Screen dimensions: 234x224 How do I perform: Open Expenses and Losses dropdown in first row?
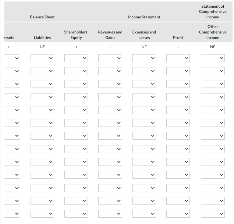tap(144, 58)
